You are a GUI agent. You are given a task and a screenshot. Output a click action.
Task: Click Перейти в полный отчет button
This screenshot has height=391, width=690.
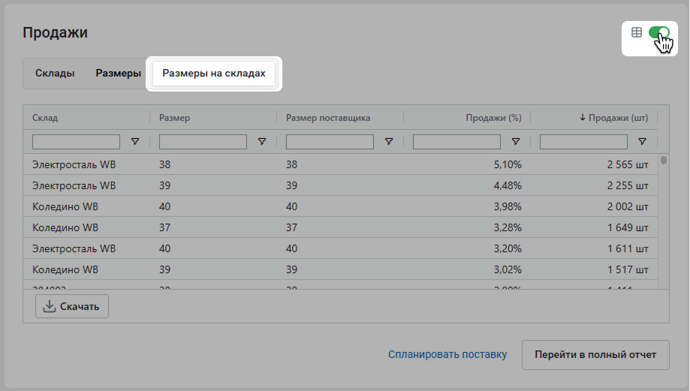(x=595, y=354)
